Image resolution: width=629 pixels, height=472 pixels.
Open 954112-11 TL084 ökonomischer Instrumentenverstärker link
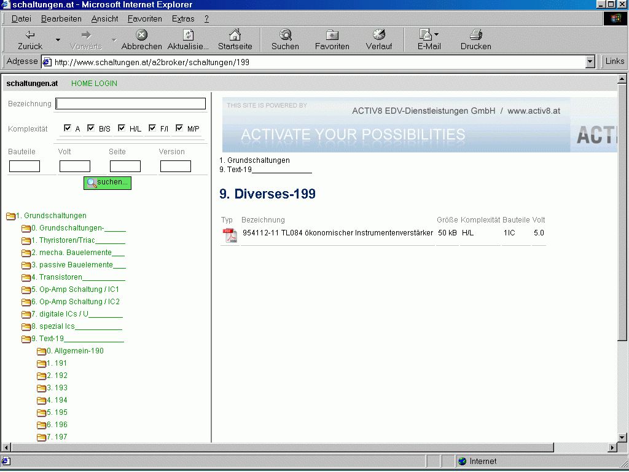pyautogui.click(x=338, y=233)
